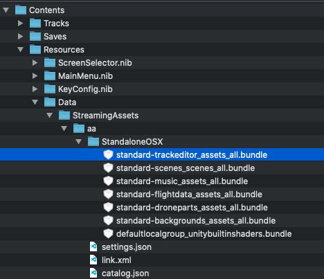Expand the KeyConfig.nib disclosure triangle
The height and width of the screenshot is (279, 324).
(35, 89)
